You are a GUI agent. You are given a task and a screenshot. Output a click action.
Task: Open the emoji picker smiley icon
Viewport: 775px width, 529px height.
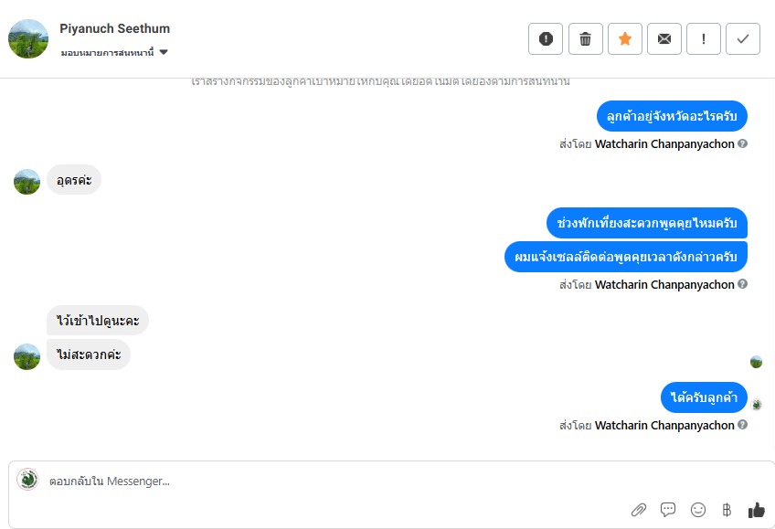[698, 510]
